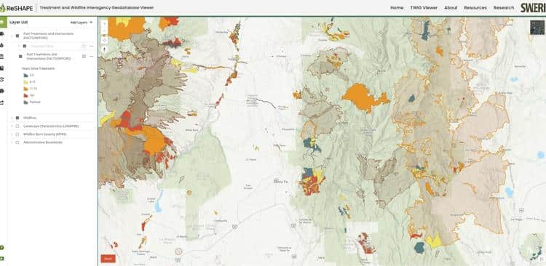Click the share/export icon in the left sidebar

click(x=2, y=102)
